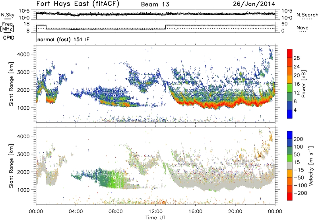Click '1000' on the velocity panel range axis
318x220 pixels.
tap(23, 189)
